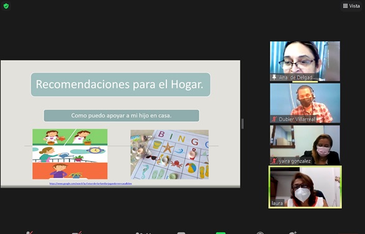
Task: Open the Vista view options menu
Action: (x=351, y=6)
